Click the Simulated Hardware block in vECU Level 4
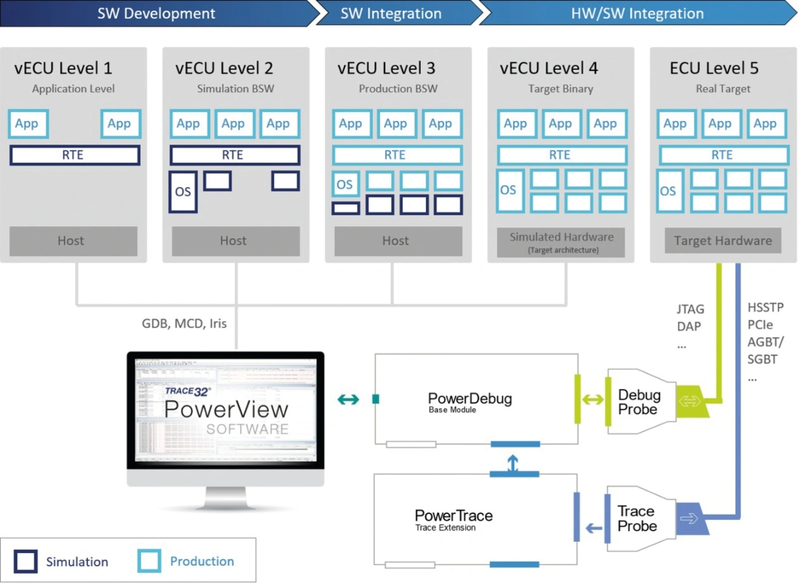 (x=561, y=242)
